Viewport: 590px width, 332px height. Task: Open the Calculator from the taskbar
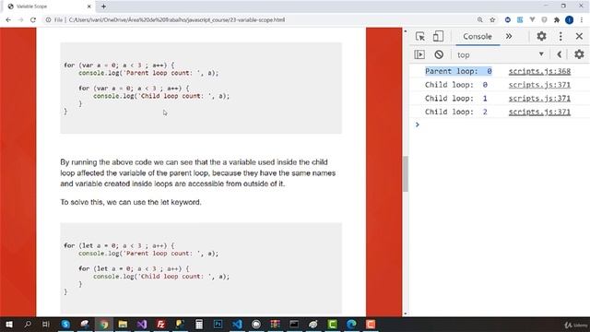coord(199,324)
